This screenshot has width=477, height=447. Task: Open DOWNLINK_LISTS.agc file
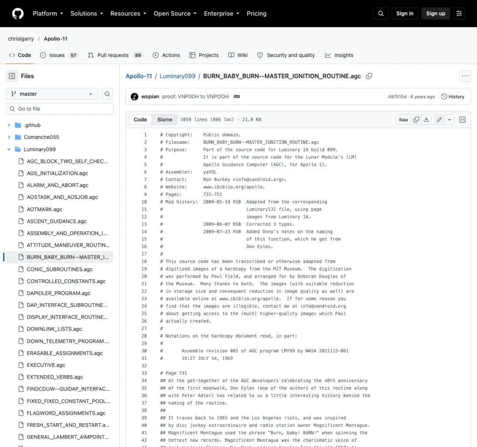pyautogui.click(x=54, y=329)
